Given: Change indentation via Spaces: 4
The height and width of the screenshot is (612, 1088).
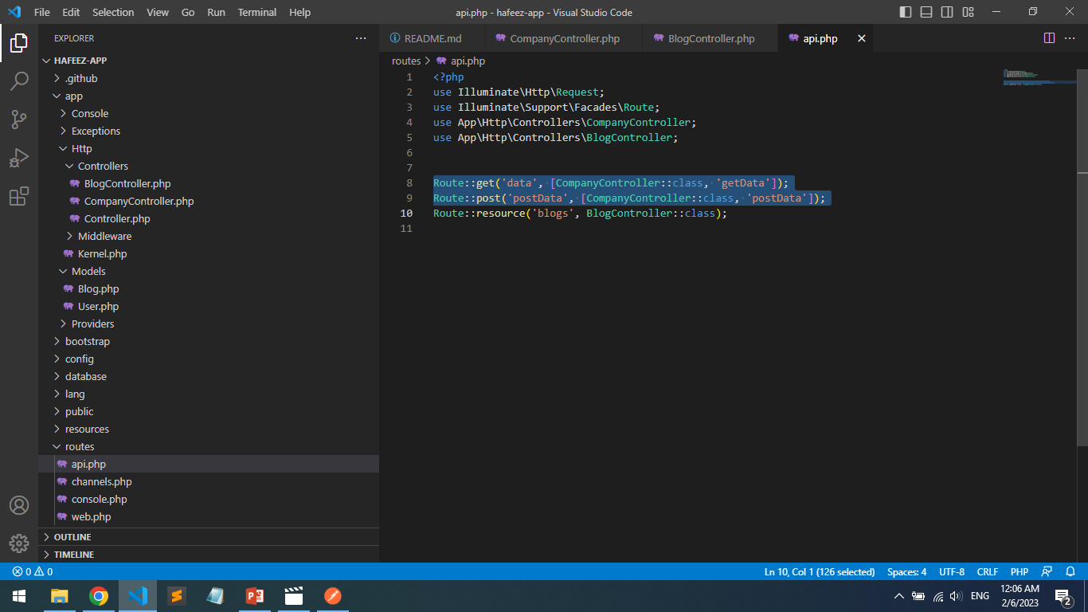Looking at the screenshot, I should click(x=906, y=572).
